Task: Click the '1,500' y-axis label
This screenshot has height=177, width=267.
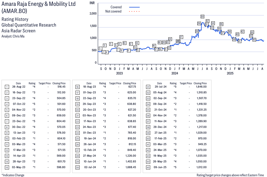Action: click(x=93, y=26)
